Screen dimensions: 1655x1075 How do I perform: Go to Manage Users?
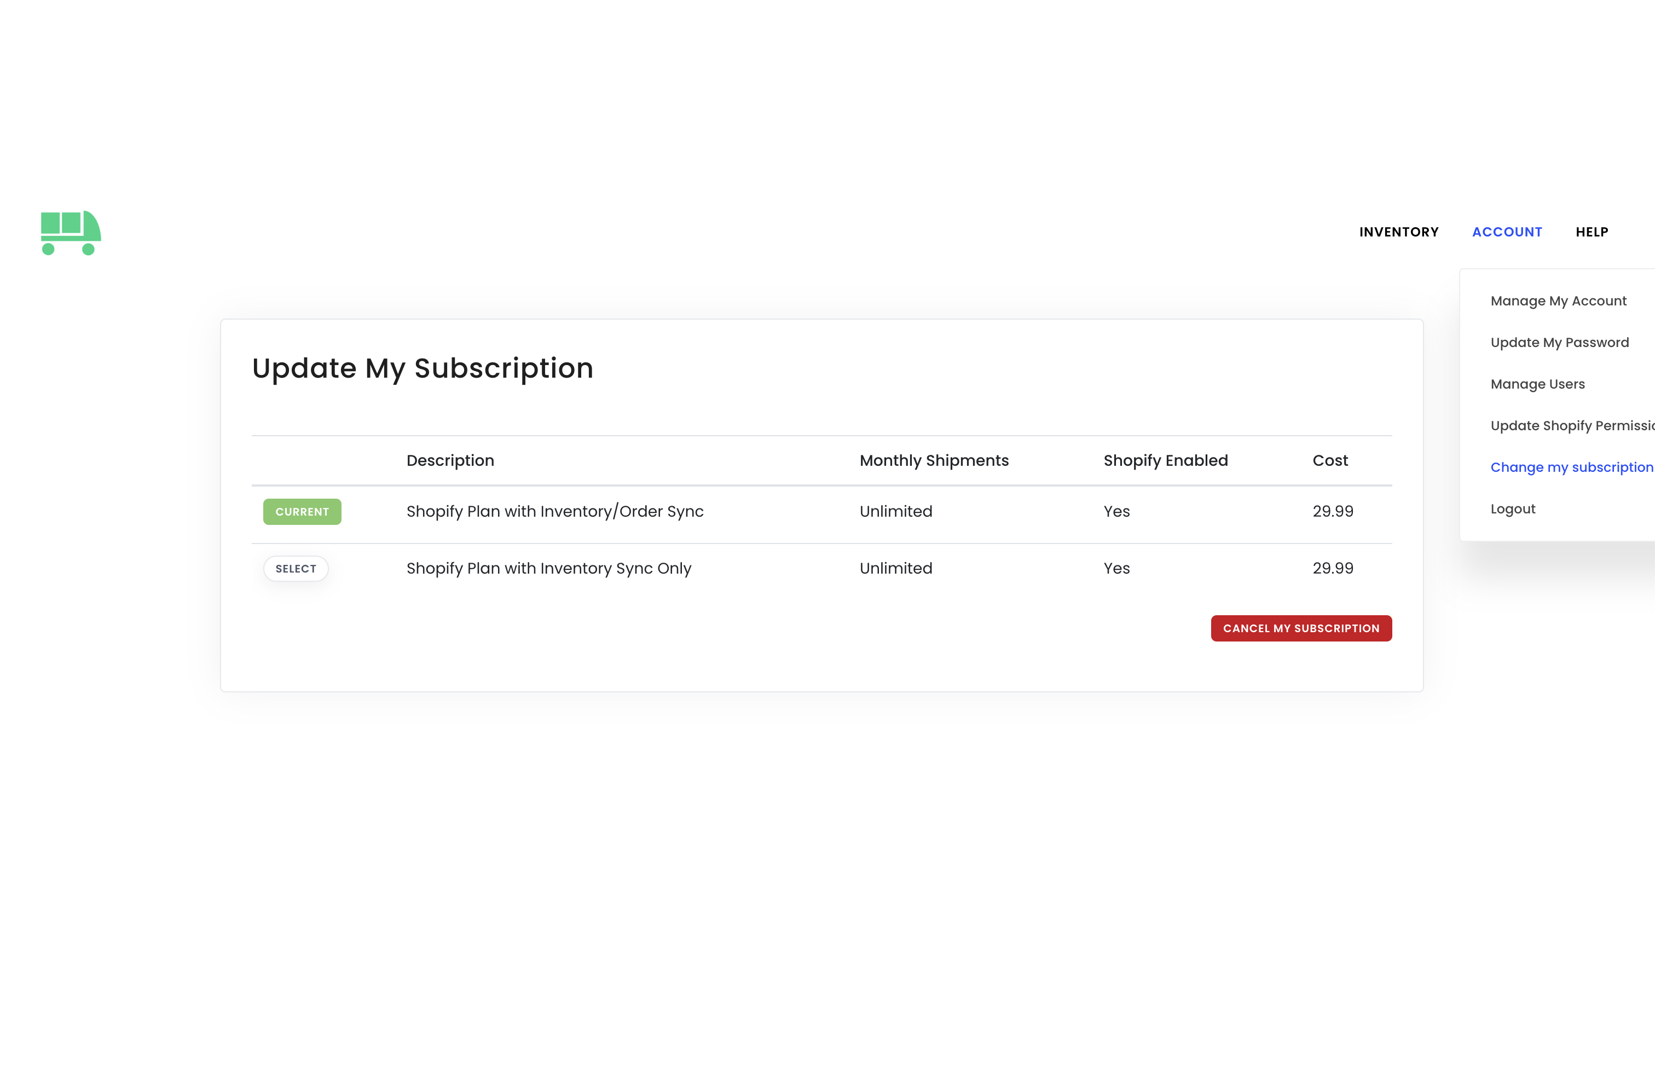click(1537, 385)
